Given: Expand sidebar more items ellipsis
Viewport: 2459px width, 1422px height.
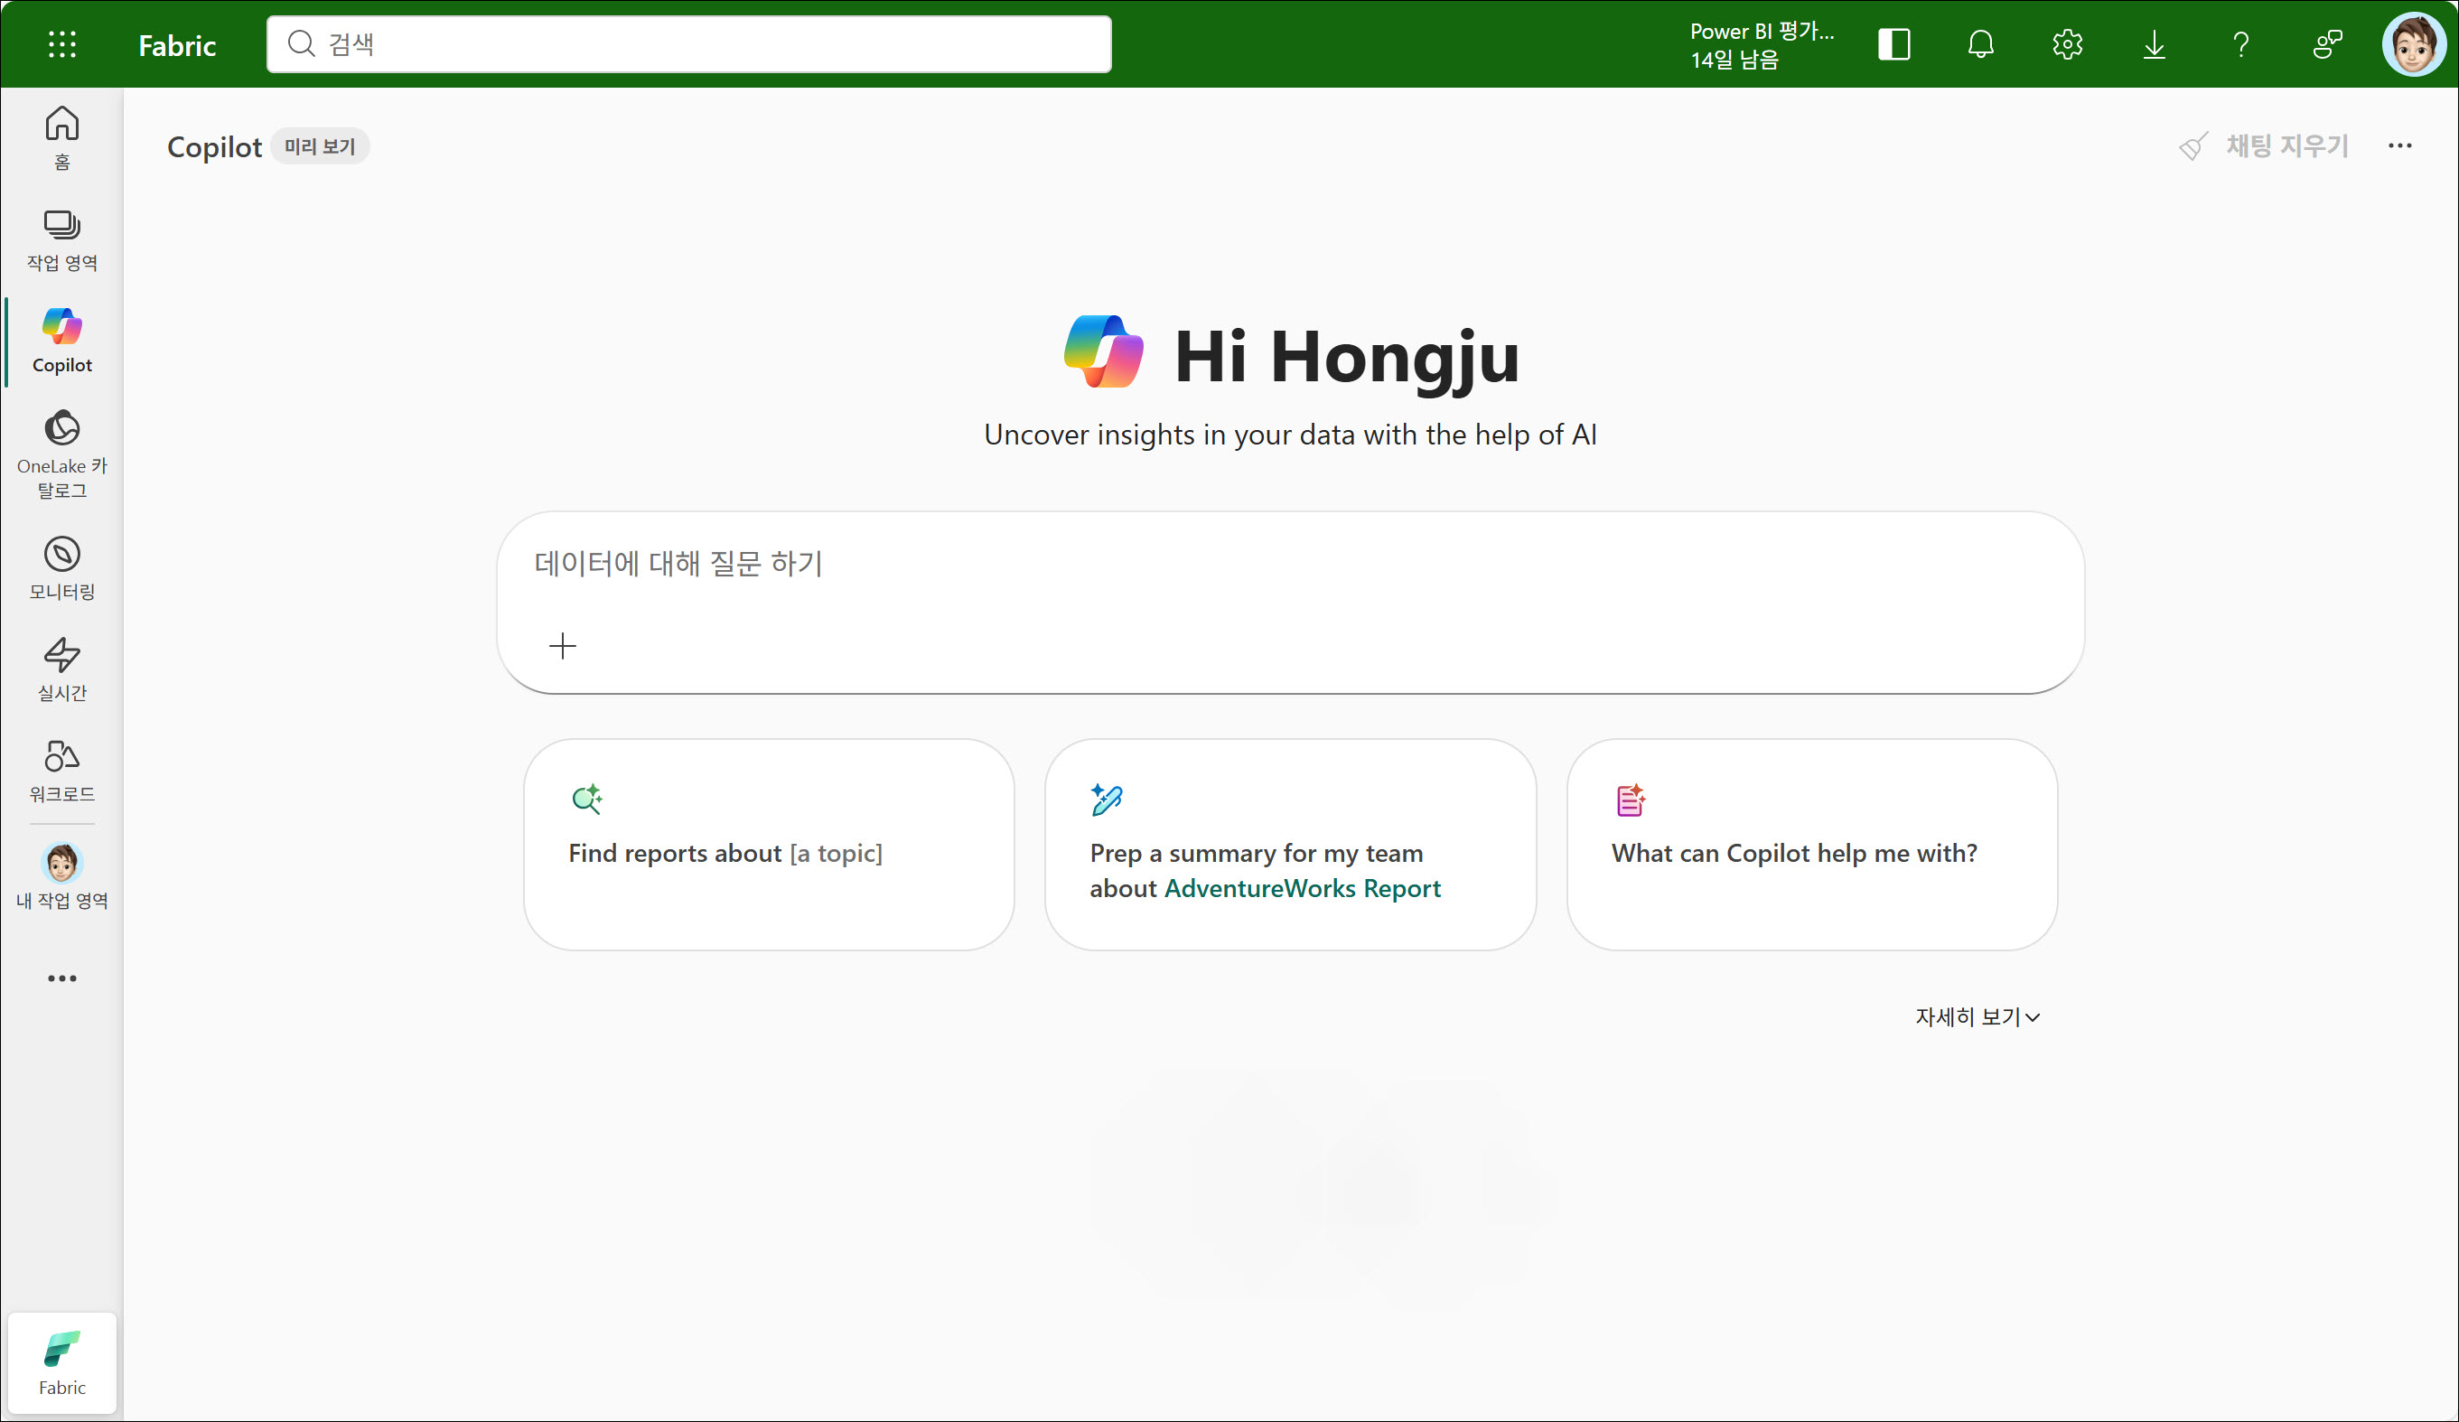Looking at the screenshot, I should (61, 978).
